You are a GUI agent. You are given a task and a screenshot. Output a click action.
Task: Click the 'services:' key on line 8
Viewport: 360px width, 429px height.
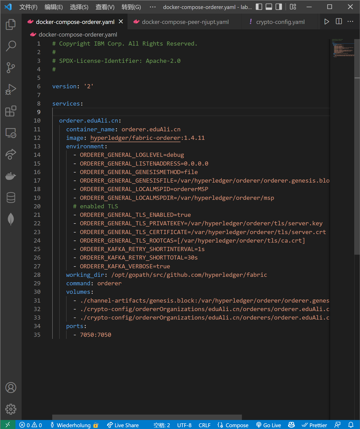point(68,104)
